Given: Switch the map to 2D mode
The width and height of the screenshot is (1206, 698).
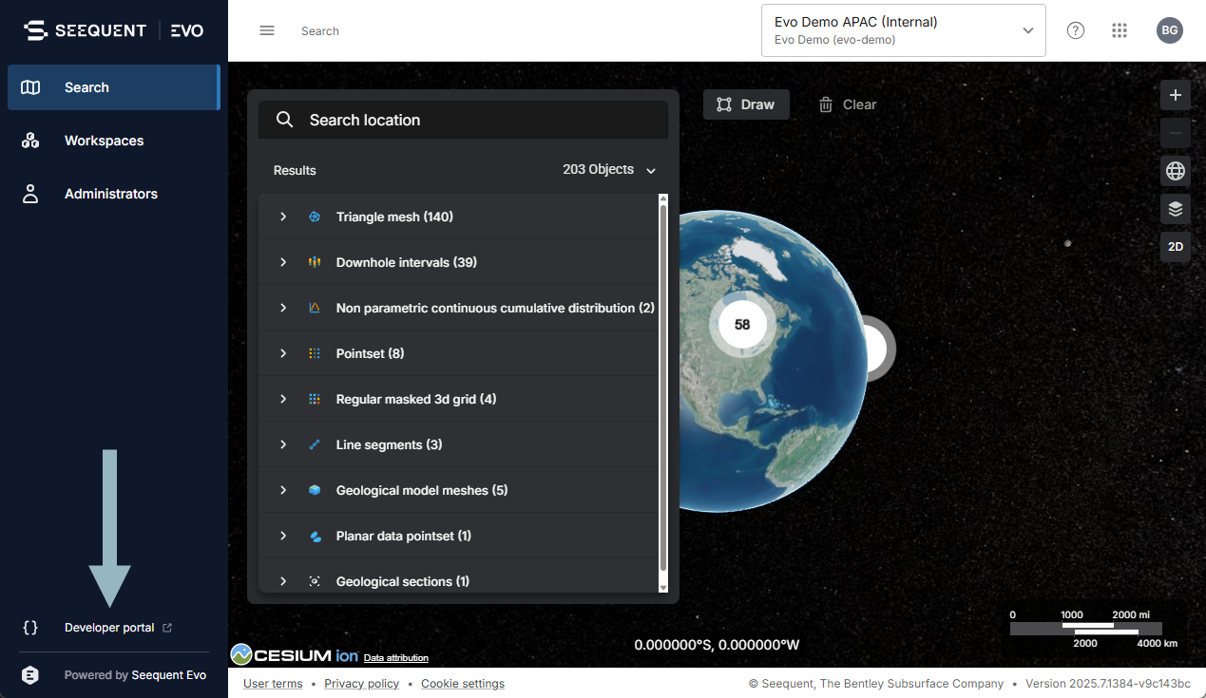Looking at the screenshot, I should click(1176, 247).
